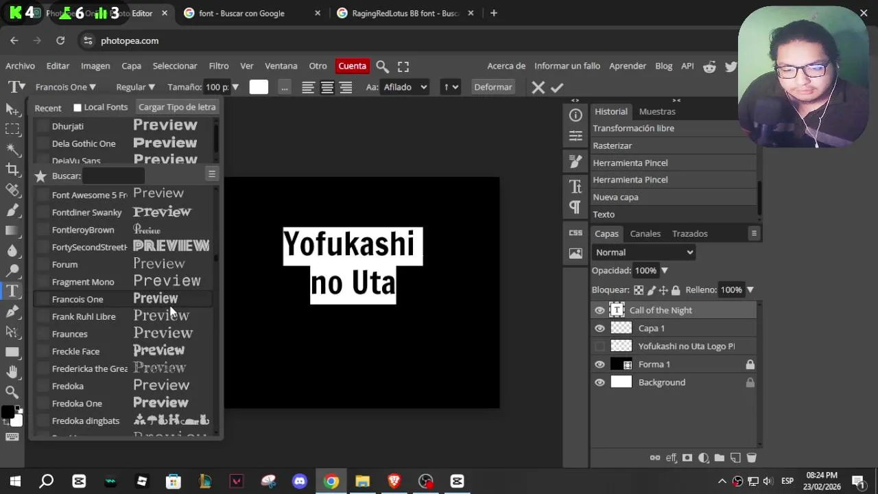Image resolution: width=878 pixels, height=494 pixels.
Task: Select the Path Selection tool
Action: (x=12, y=332)
